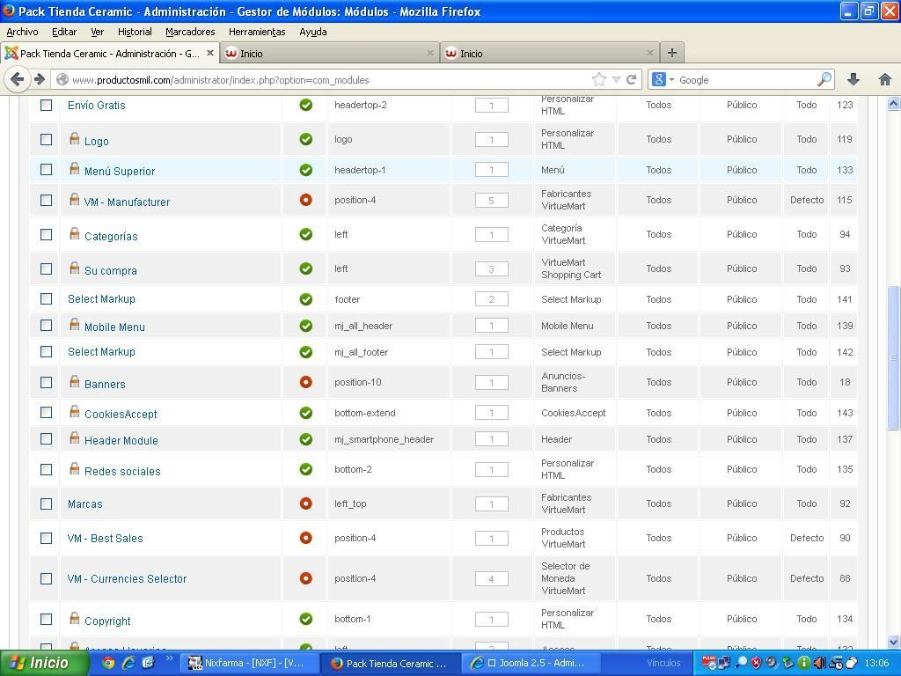The image size is (901, 676).
Task: Go to the Firefox home page icon
Action: pyautogui.click(x=885, y=80)
